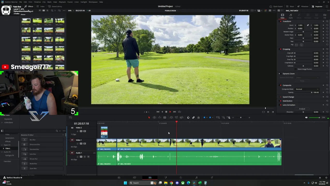Click the Flip horizontal icon
Screen dimensions: 330x186
[297, 45]
